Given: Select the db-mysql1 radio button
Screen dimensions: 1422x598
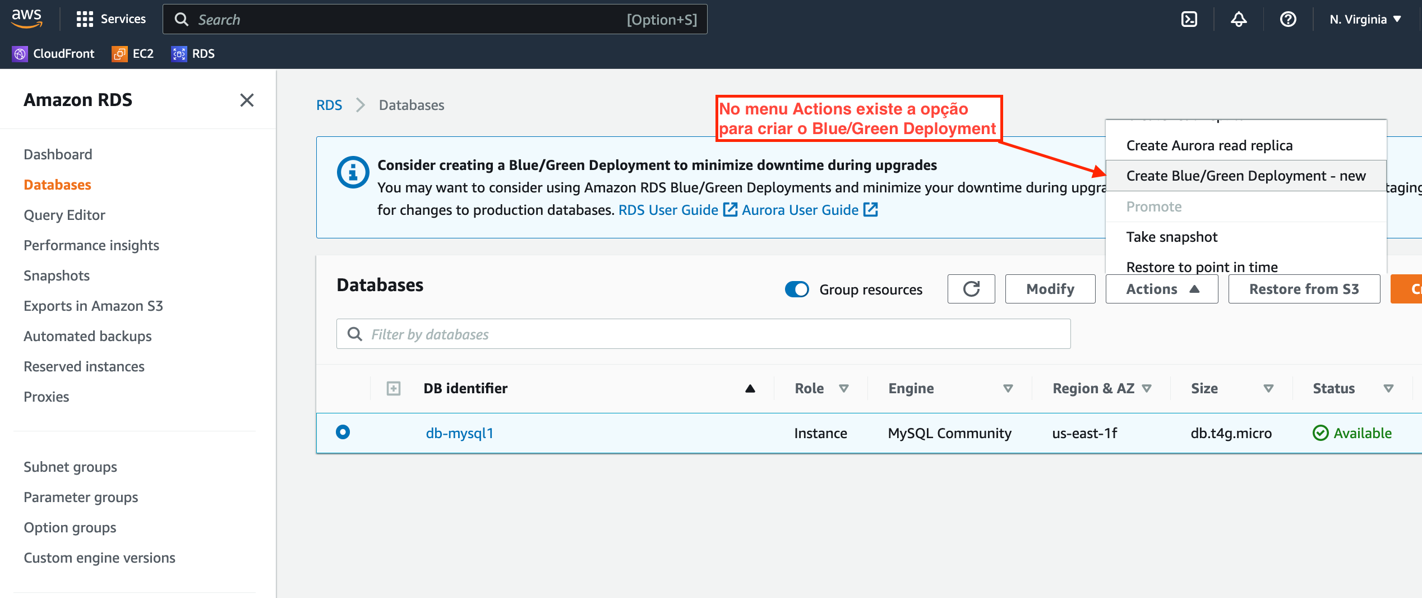Looking at the screenshot, I should [343, 433].
